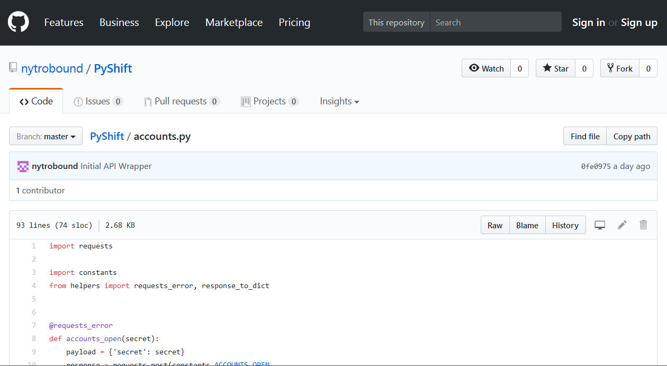Click the pencil edit file icon
Viewport: 667px width, 366px height.
coord(622,225)
